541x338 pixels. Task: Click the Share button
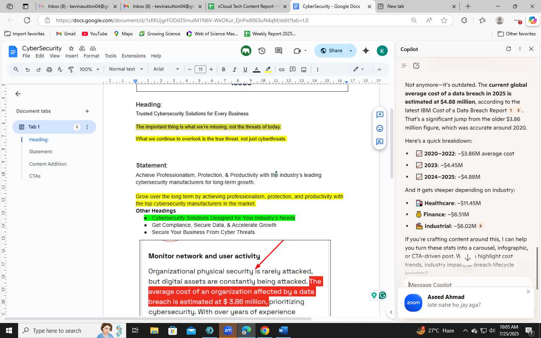tap(331, 51)
